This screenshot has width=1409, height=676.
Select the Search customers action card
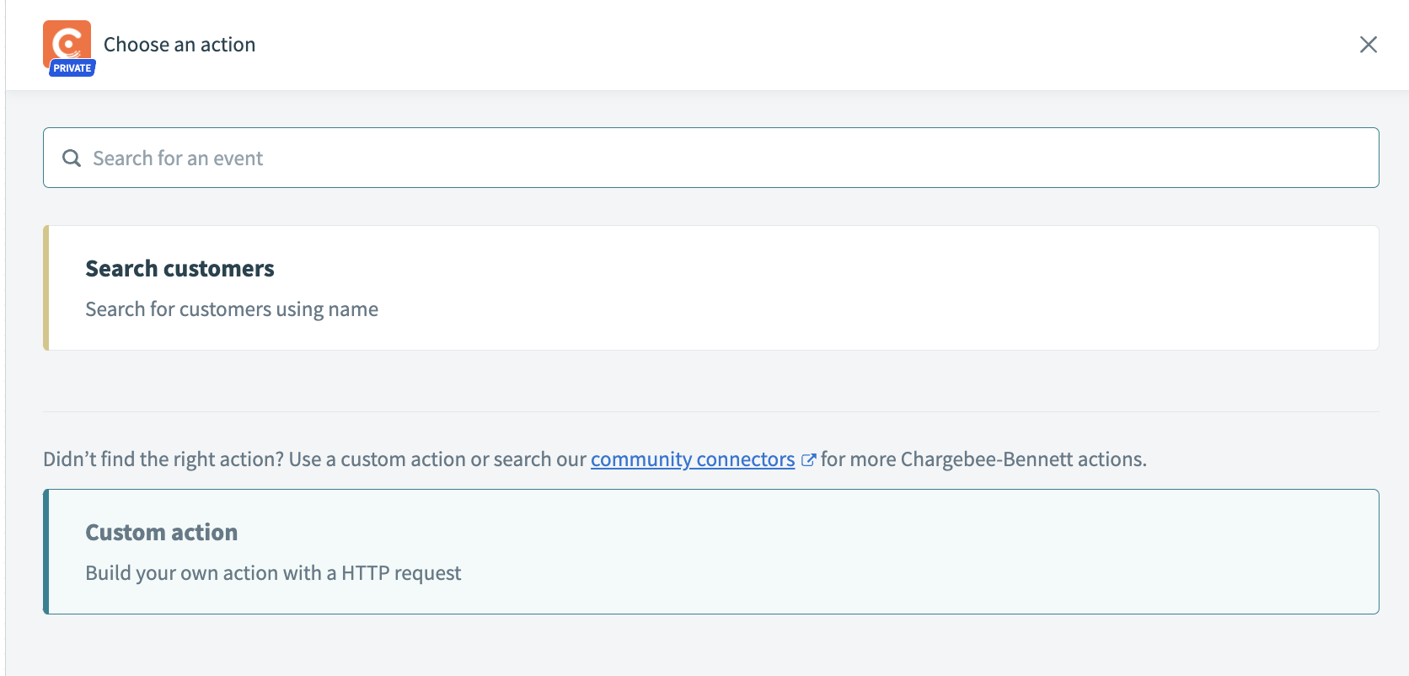click(x=710, y=287)
